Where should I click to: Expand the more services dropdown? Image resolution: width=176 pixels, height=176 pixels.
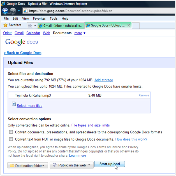80,33
